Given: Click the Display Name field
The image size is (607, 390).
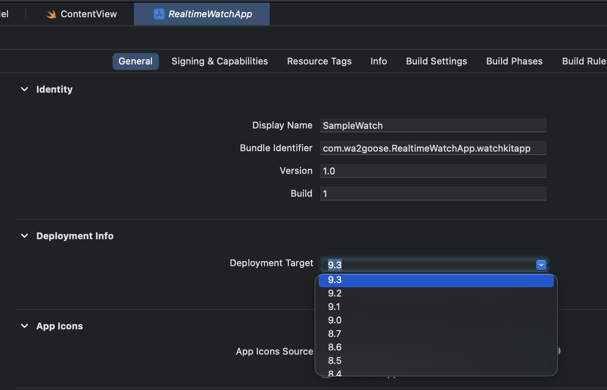Looking at the screenshot, I should tap(433, 126).
